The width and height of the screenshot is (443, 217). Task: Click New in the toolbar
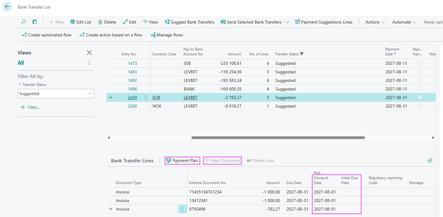pyautogui.click(x=57, y=22)
